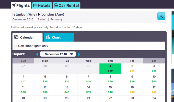Switch to the Hotels tab
This screenshot has width=174, height=102.
pyautogui.click(x=42, y=5)
